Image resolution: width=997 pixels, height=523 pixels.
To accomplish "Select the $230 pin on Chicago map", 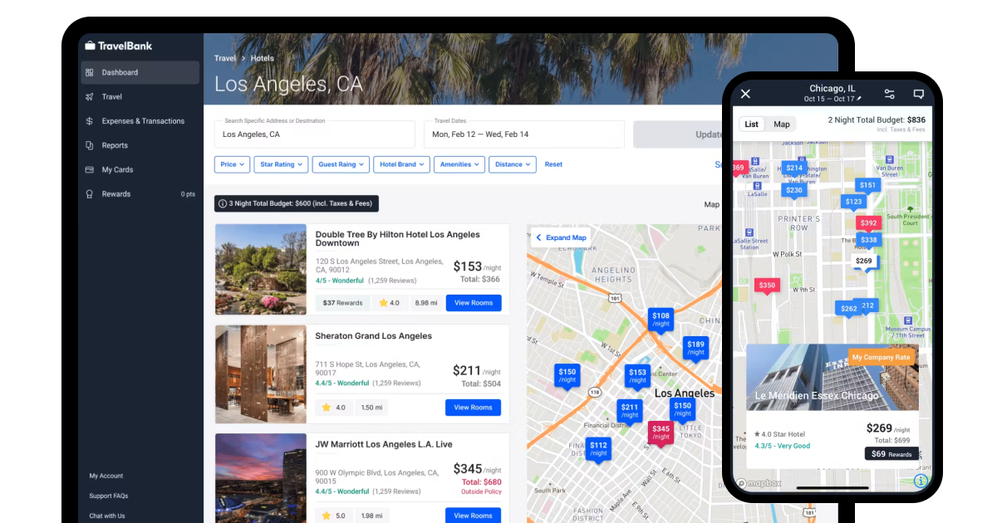I will 794,191.
